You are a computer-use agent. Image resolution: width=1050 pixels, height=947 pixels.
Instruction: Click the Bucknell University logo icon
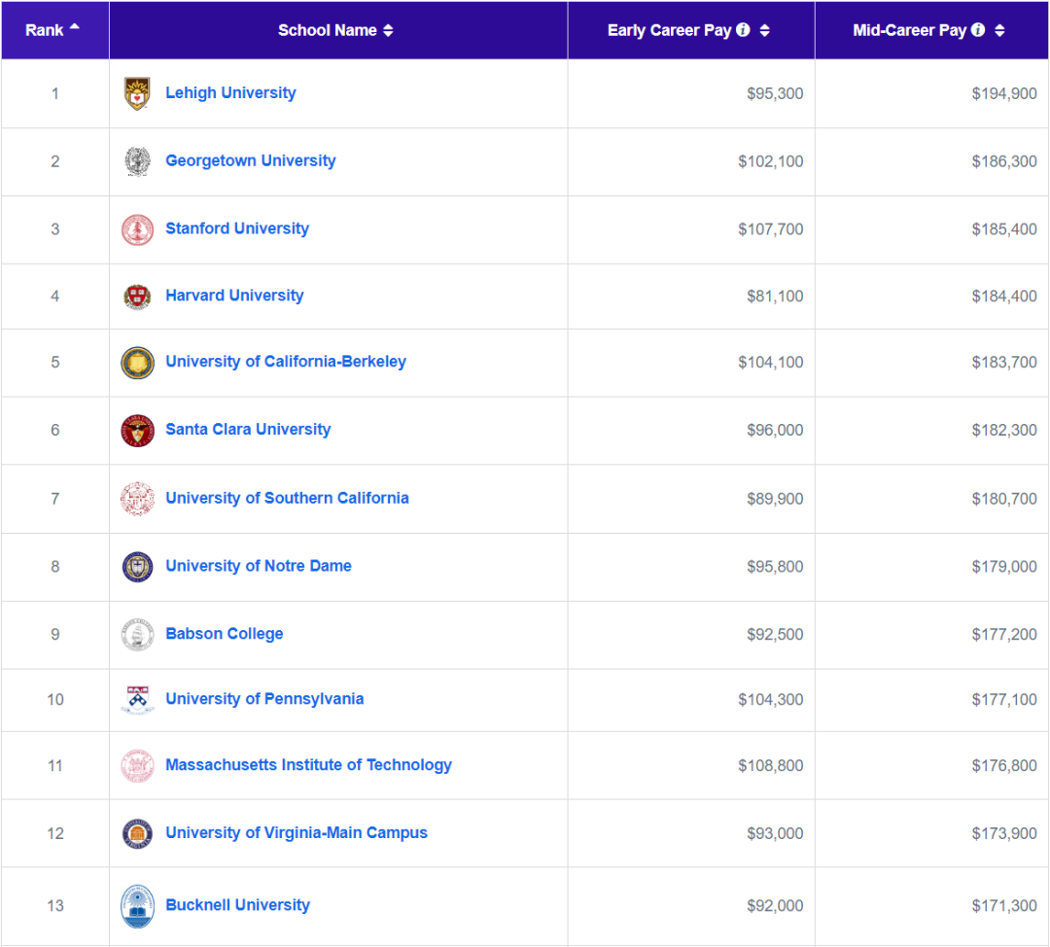pos(137,906)
